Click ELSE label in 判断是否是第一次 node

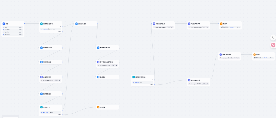tap(59, 31)
